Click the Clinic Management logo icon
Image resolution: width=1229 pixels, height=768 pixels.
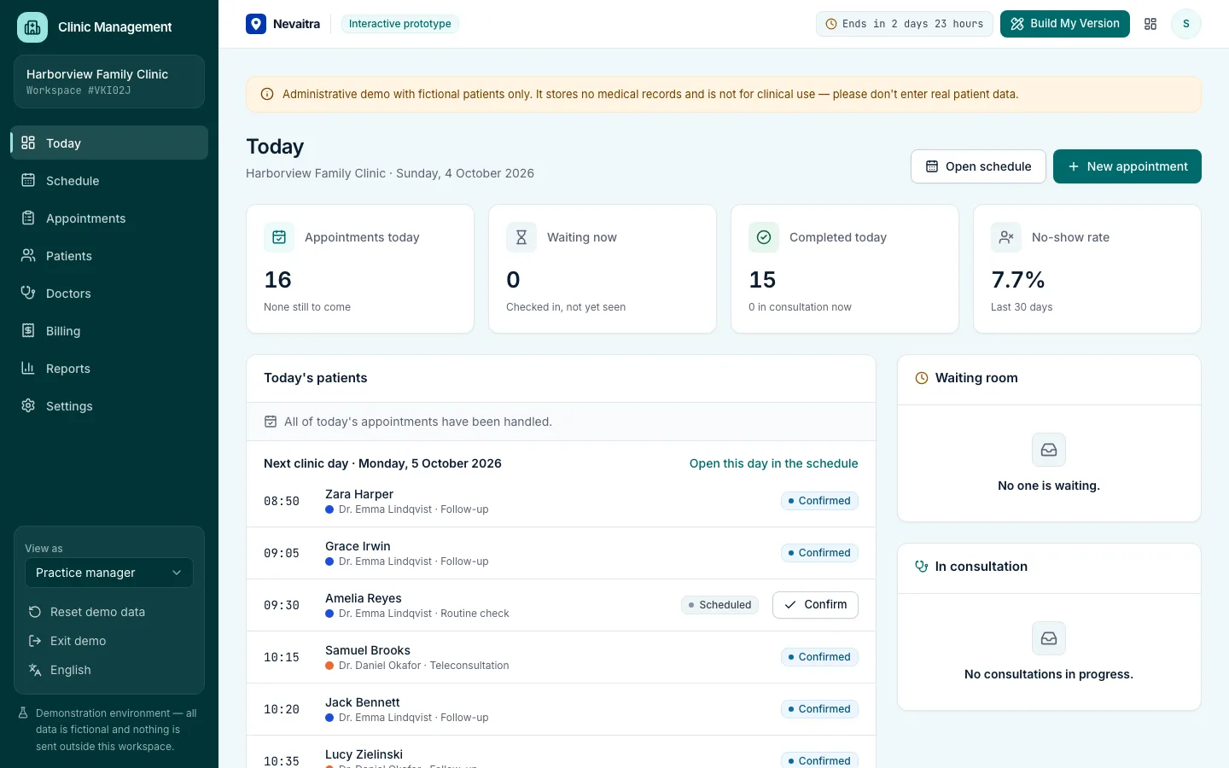point(32,27)
